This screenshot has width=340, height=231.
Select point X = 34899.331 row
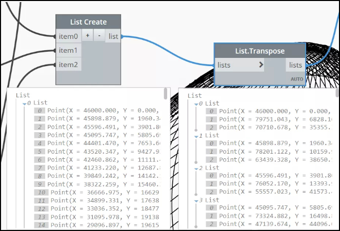tap(97, 200)
